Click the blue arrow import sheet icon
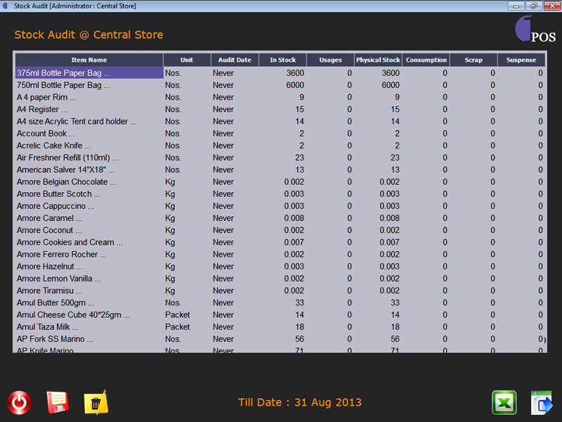Image resolution: width=562 pixels, height=422 pixels. (542, 402)
